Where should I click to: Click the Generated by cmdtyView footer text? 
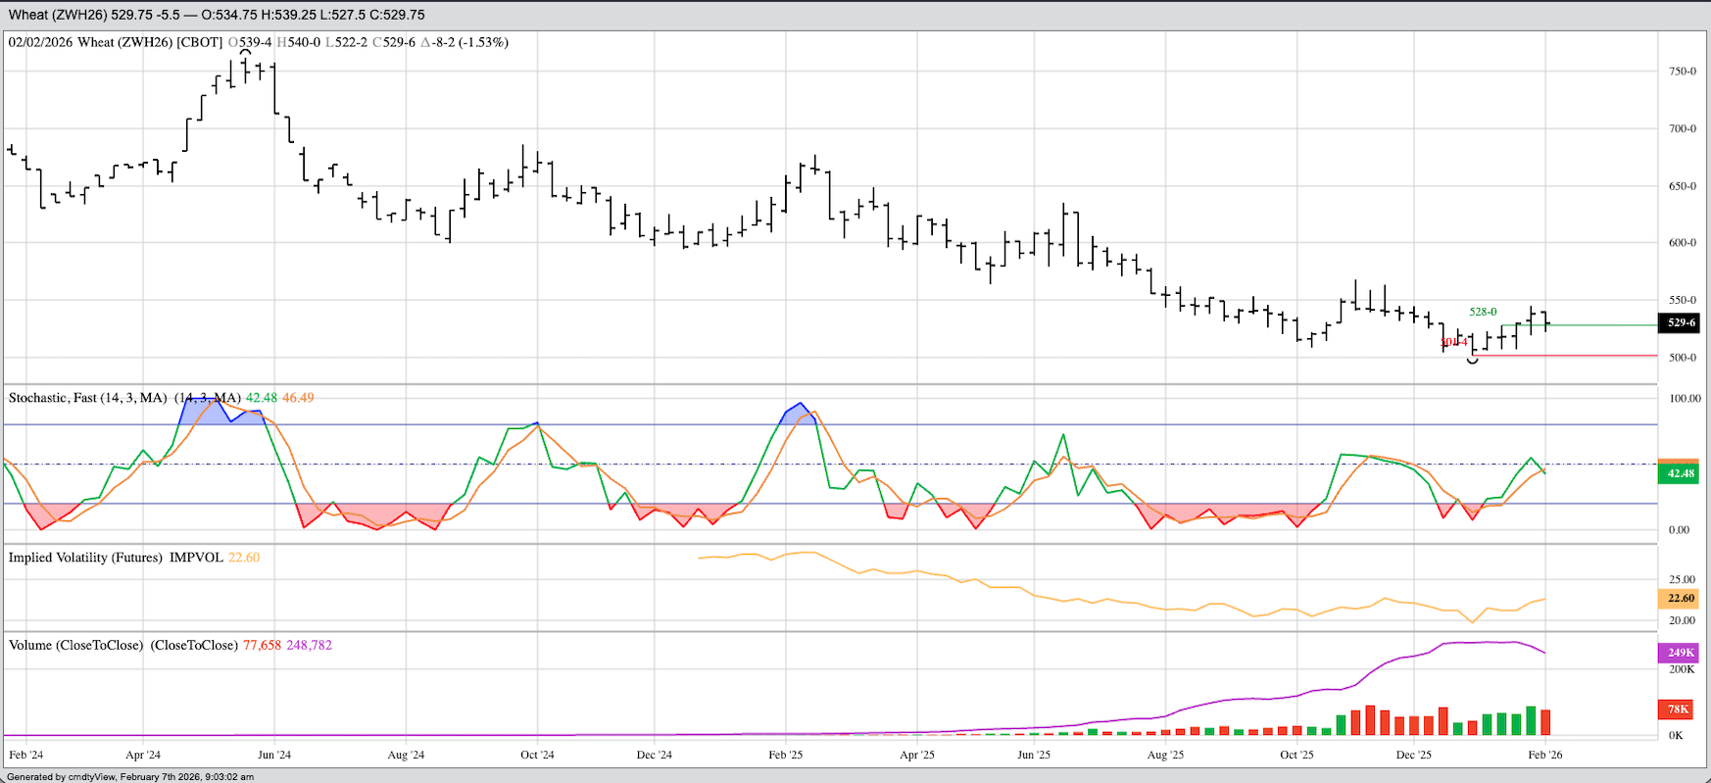130,776
